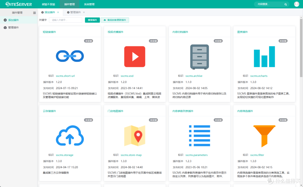Click version 1.2.3 on parameters card
This screenshot has width=303, height=187.
[189, 161]
